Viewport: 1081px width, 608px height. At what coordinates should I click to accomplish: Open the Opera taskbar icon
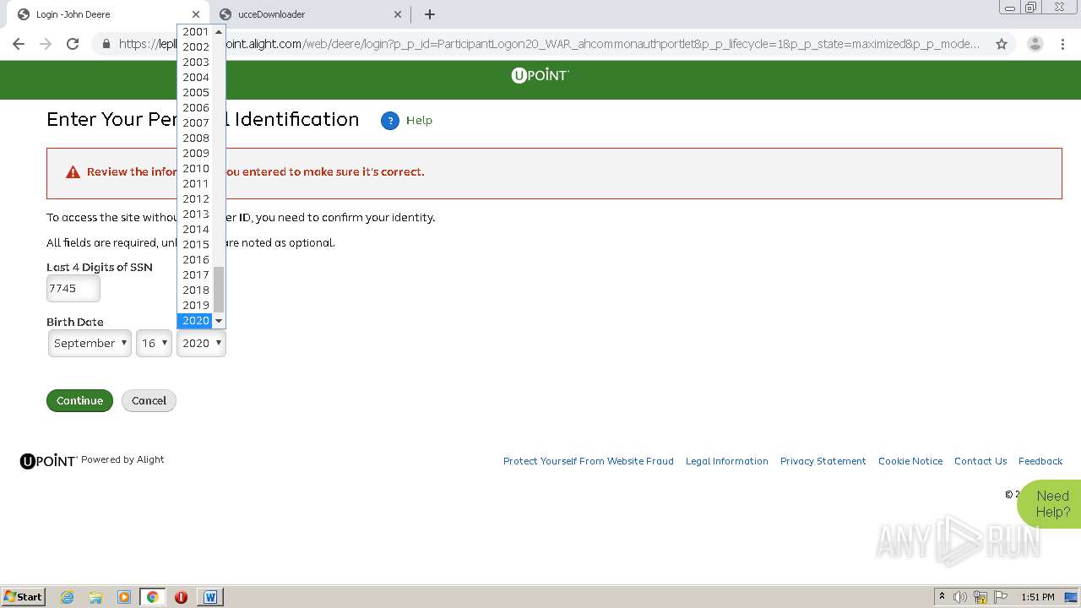181,597
